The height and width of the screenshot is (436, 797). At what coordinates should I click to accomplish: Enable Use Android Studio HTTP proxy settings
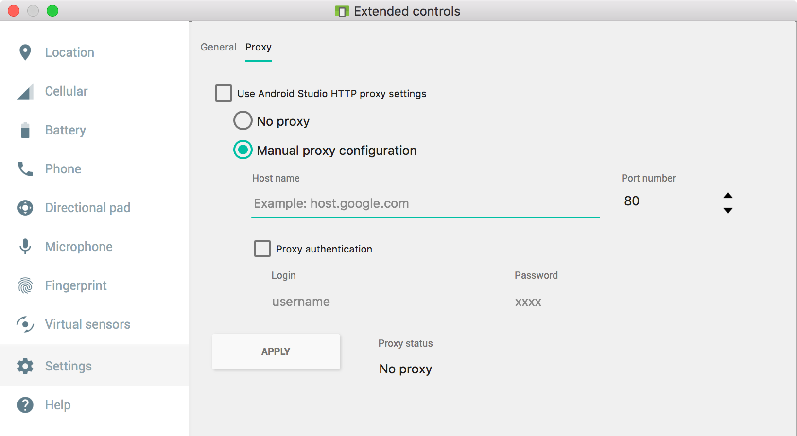[x=224, y=93]
